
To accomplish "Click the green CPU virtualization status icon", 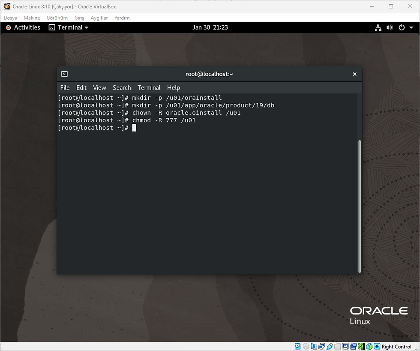I will [x=361, y=346].
